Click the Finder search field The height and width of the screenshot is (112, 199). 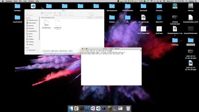(x=92, y=13)
